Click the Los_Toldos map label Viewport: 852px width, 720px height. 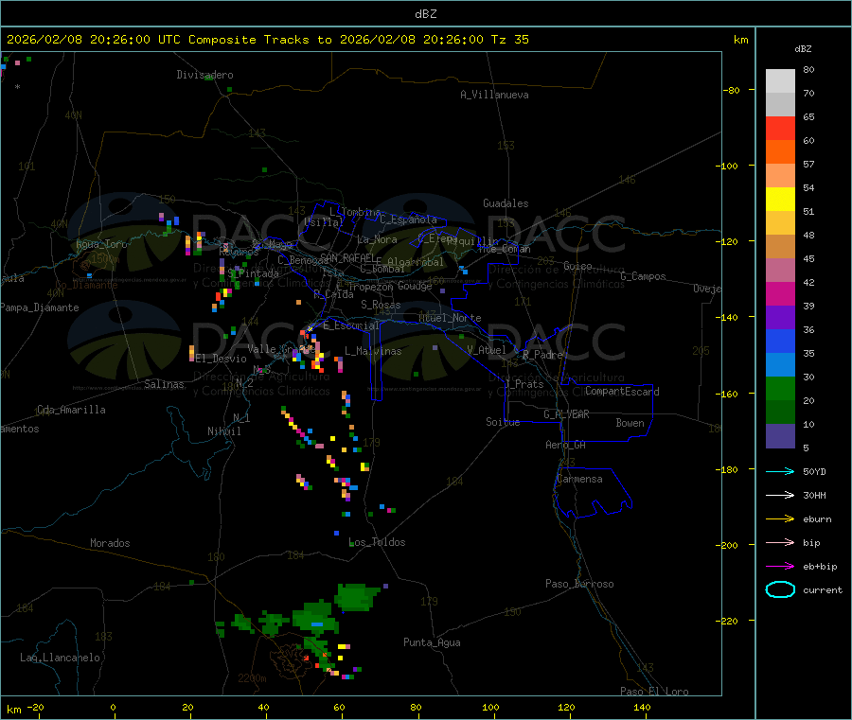377,542
